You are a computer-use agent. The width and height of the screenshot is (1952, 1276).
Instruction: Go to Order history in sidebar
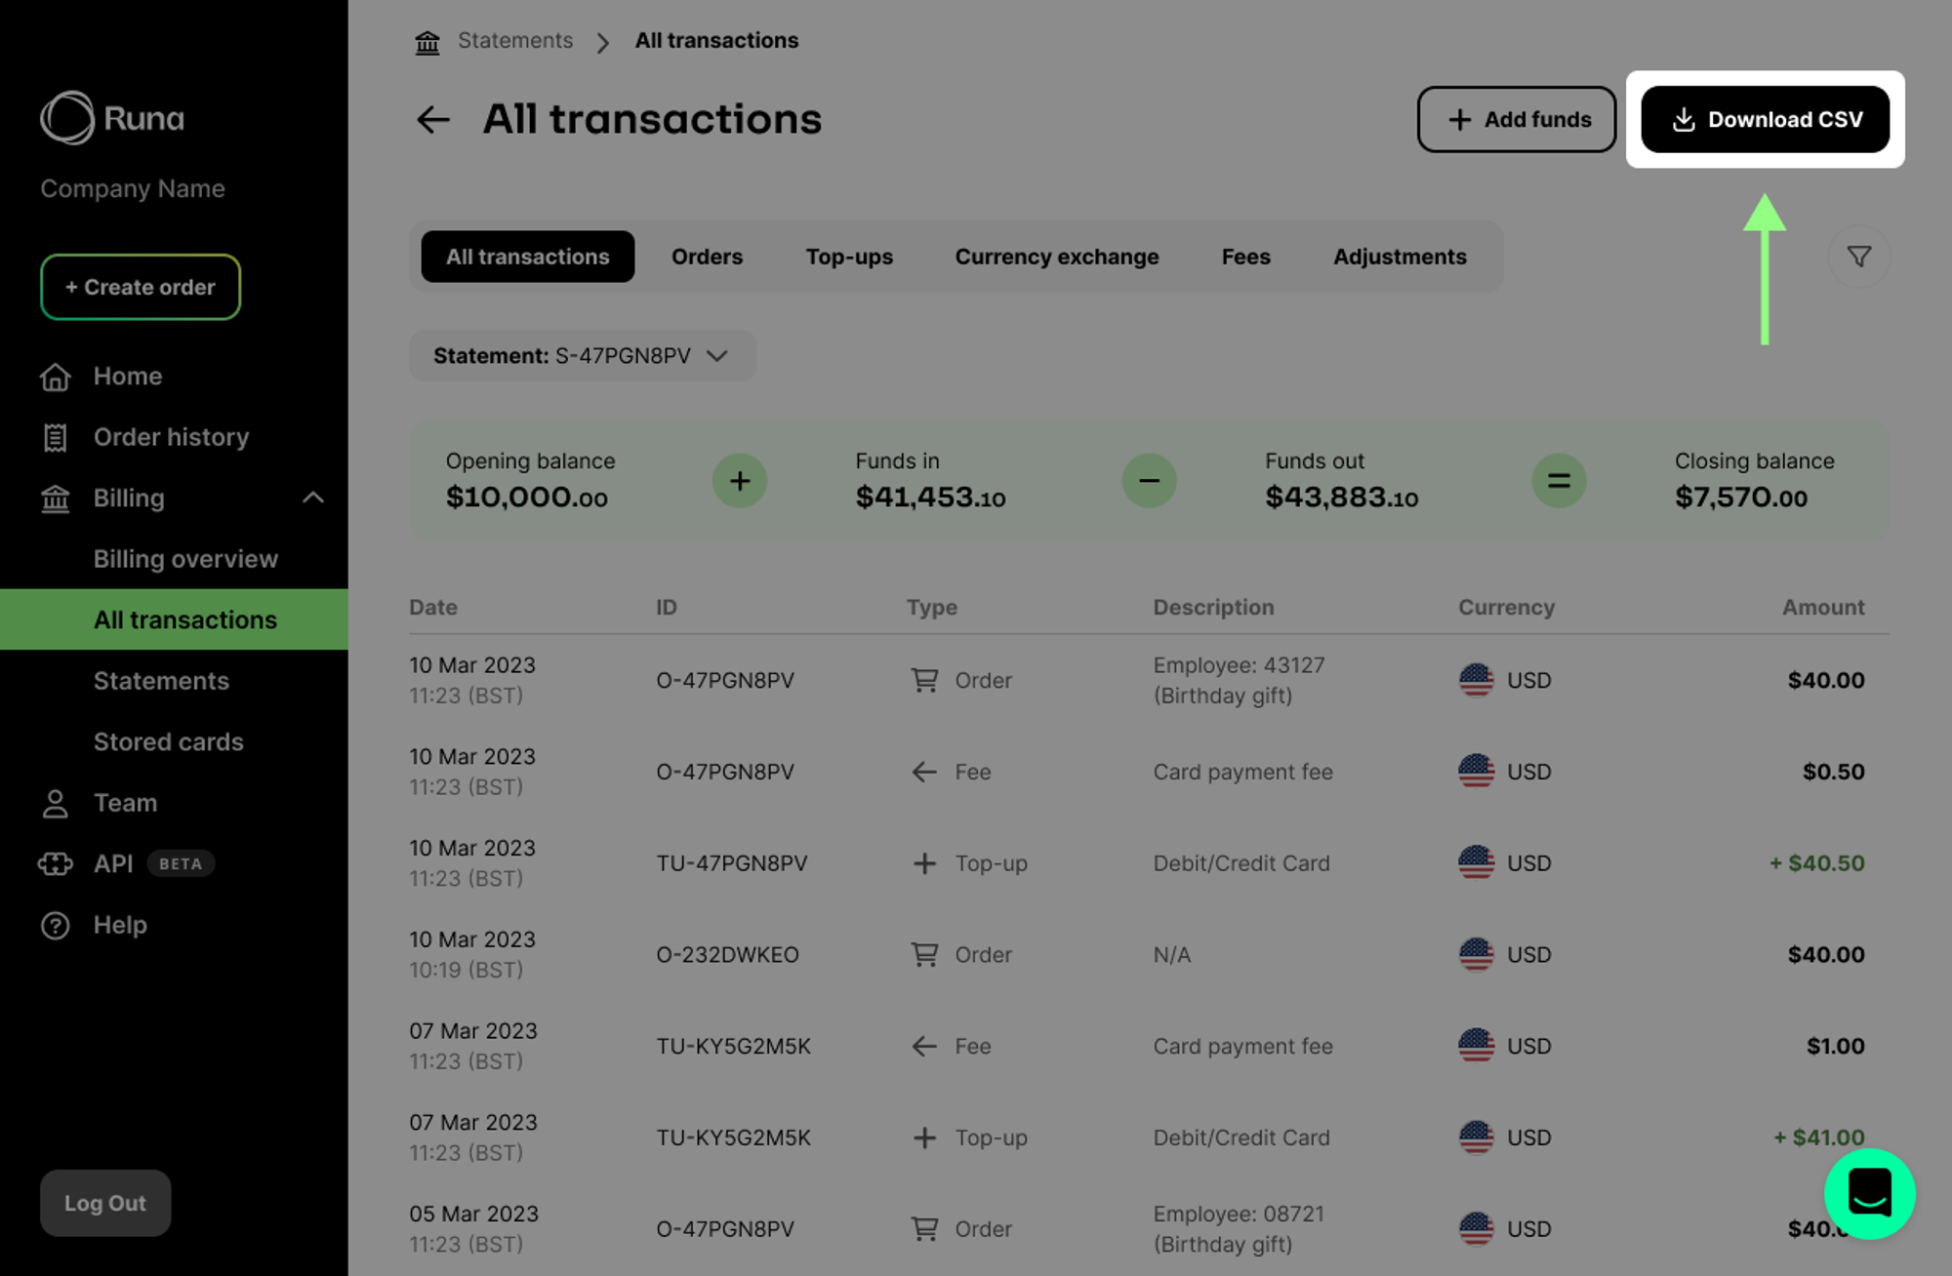[x=171, y=437]
